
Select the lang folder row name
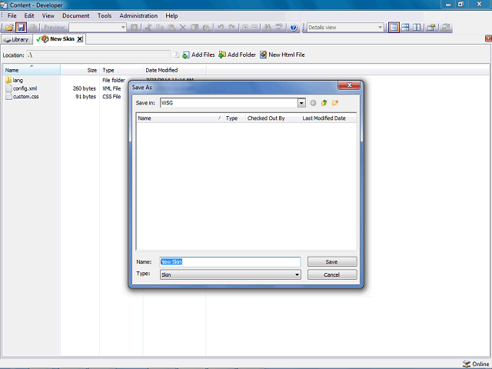(x=18, y=80)
